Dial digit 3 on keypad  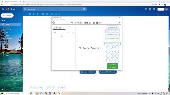click(x=117, y=47)
